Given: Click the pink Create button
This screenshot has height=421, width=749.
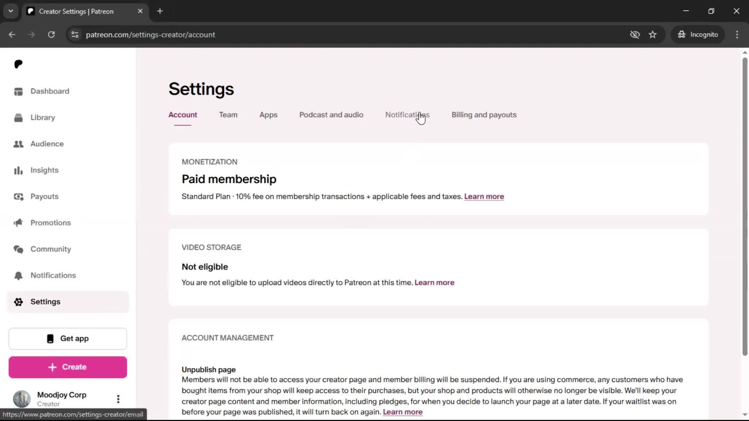Looking at the screenshot, I should (68, 367).
